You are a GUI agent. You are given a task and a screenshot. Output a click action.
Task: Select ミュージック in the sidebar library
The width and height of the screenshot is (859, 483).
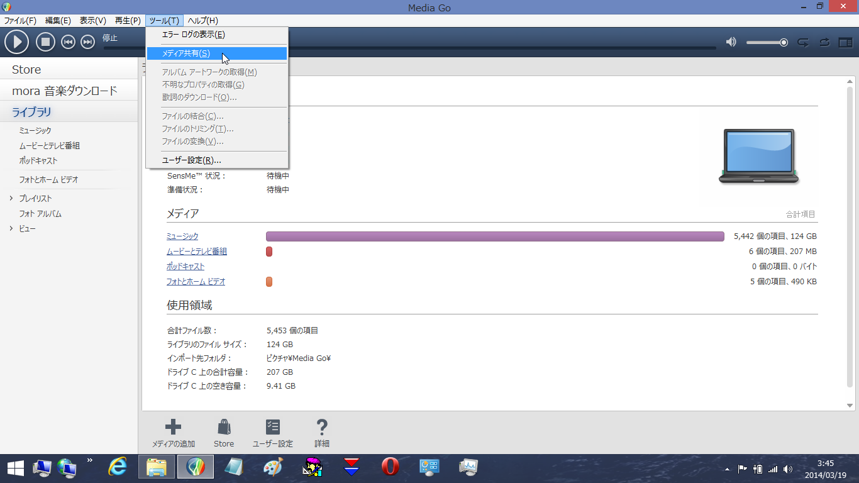tap(35, 130)
